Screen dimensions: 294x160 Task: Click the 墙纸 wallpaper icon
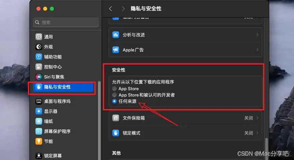39,121
